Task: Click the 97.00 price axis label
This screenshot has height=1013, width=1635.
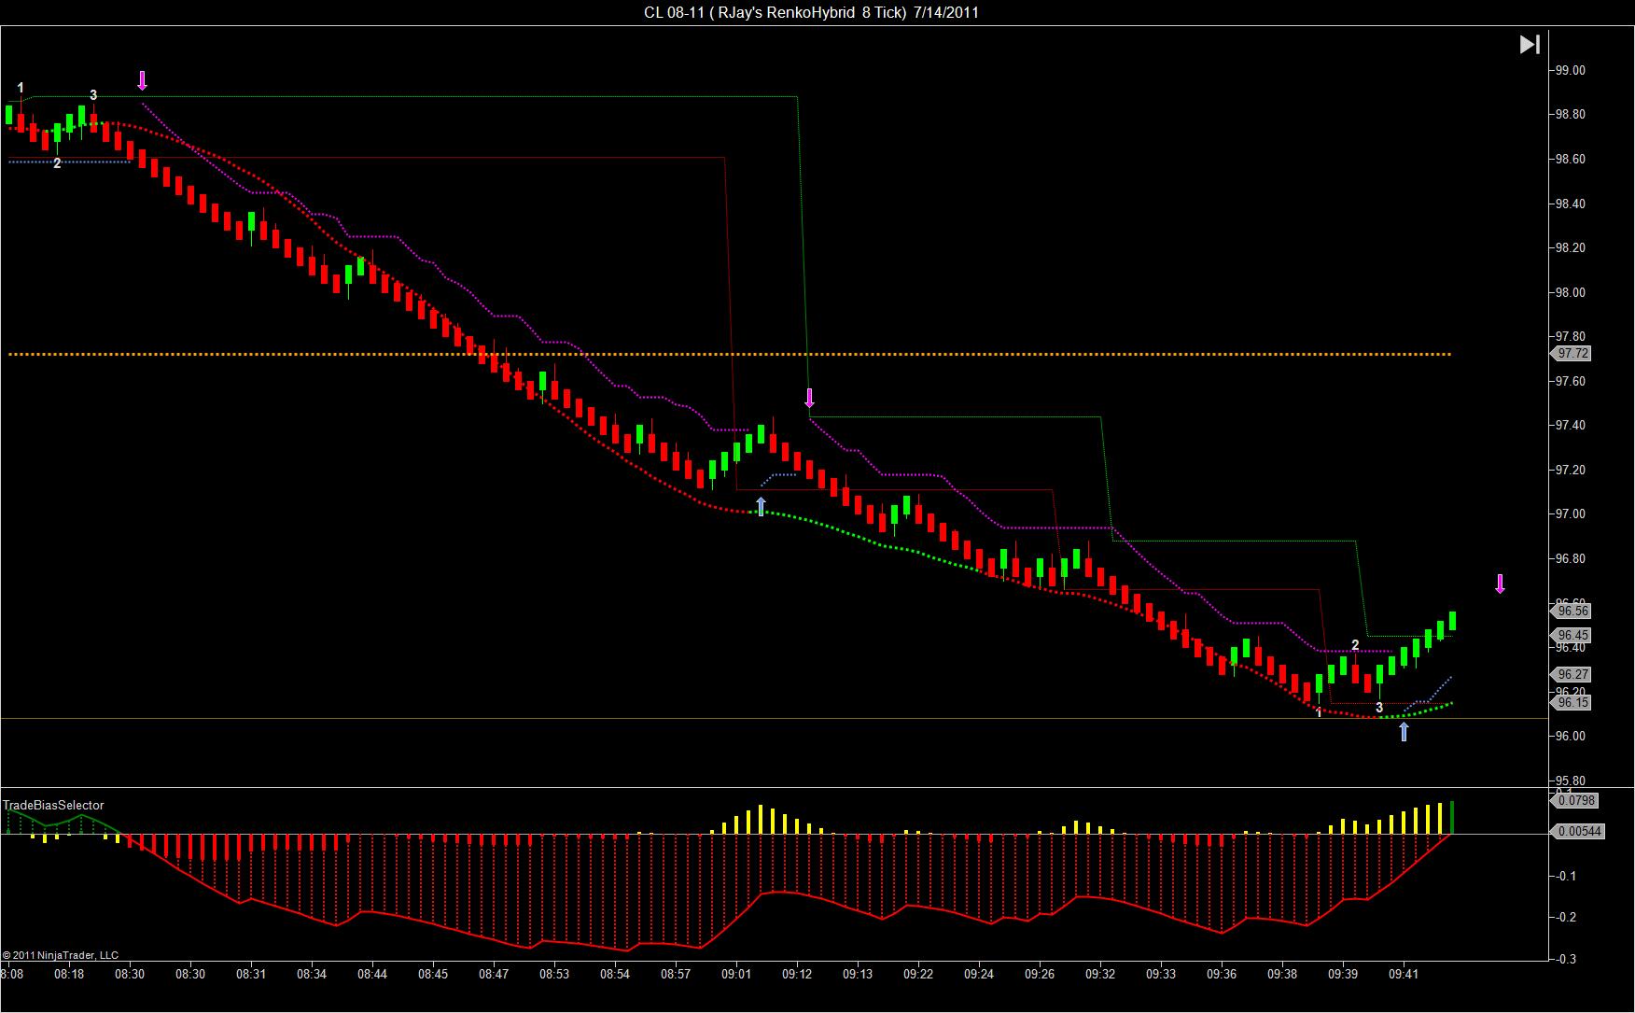Action: [1569, 514]
